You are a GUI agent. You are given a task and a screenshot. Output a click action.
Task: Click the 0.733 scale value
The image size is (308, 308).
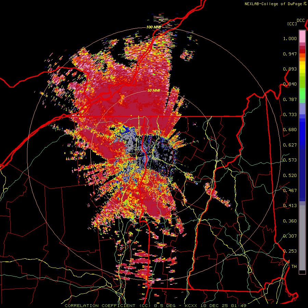(290, 115)
